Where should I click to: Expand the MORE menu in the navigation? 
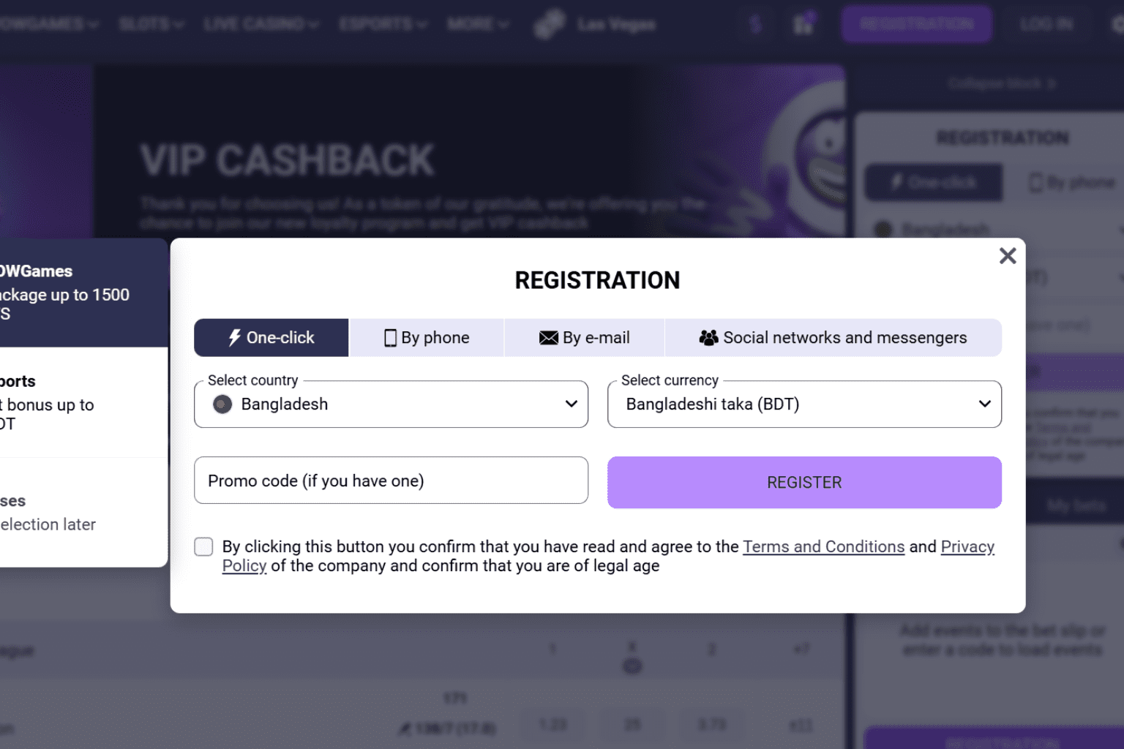[x=477, y=23]
